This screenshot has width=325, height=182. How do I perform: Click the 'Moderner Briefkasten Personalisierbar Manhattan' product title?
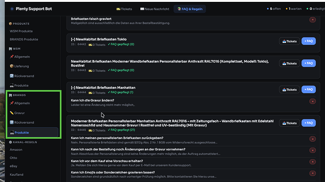click(x=172, y=123)
